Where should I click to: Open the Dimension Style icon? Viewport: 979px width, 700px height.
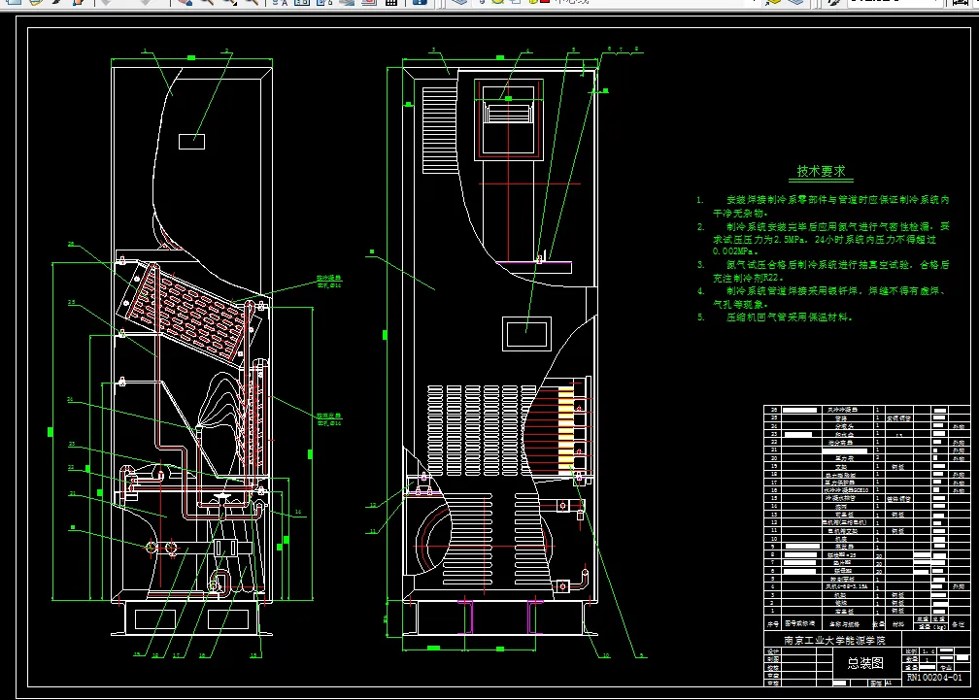pyautogui.click(x=959, y=3)
